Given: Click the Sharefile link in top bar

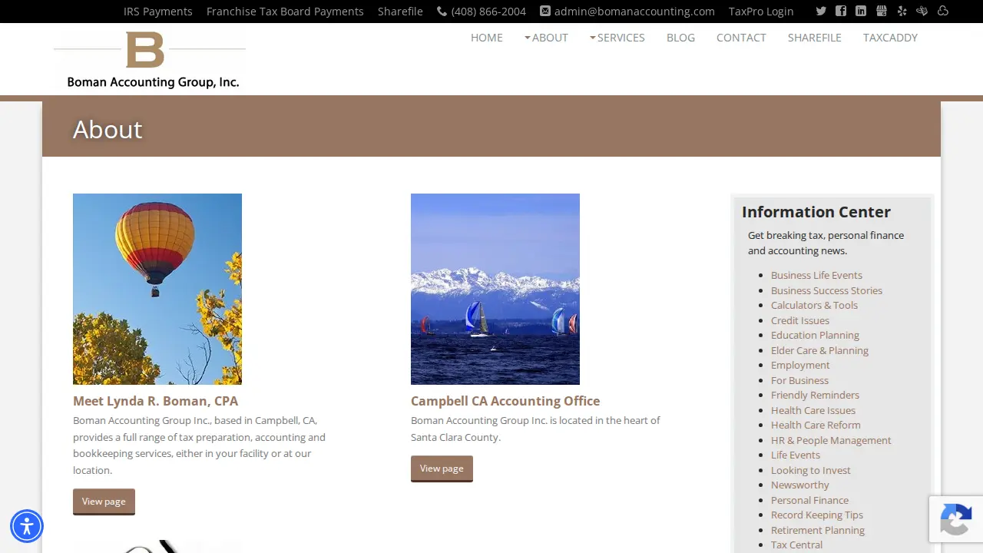Looking at the screenshot, I should pos(400,12).
